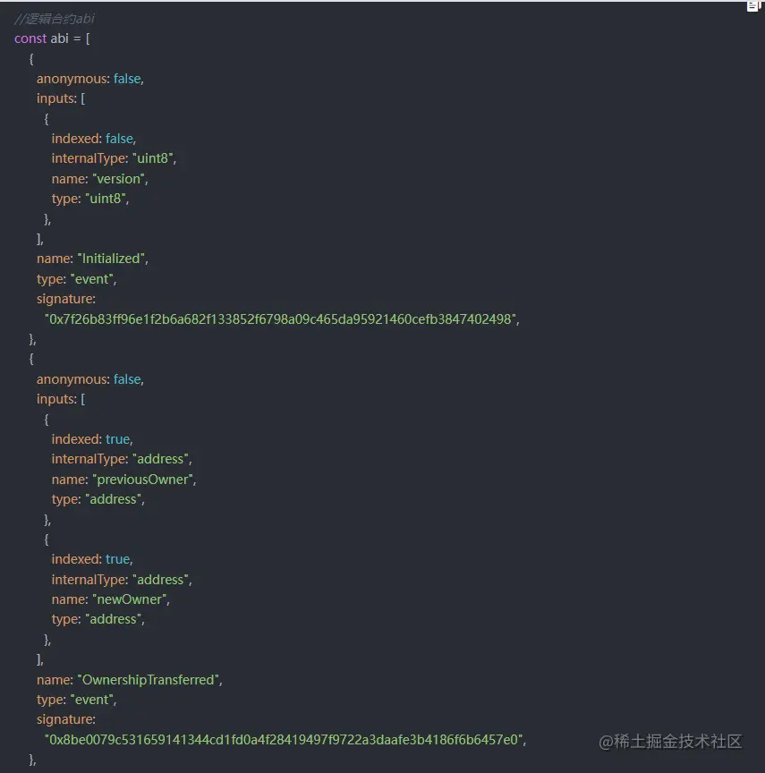Click the copy code icon at top right
The height and width of the screenshot is (773, 765).
pos(752,6)
